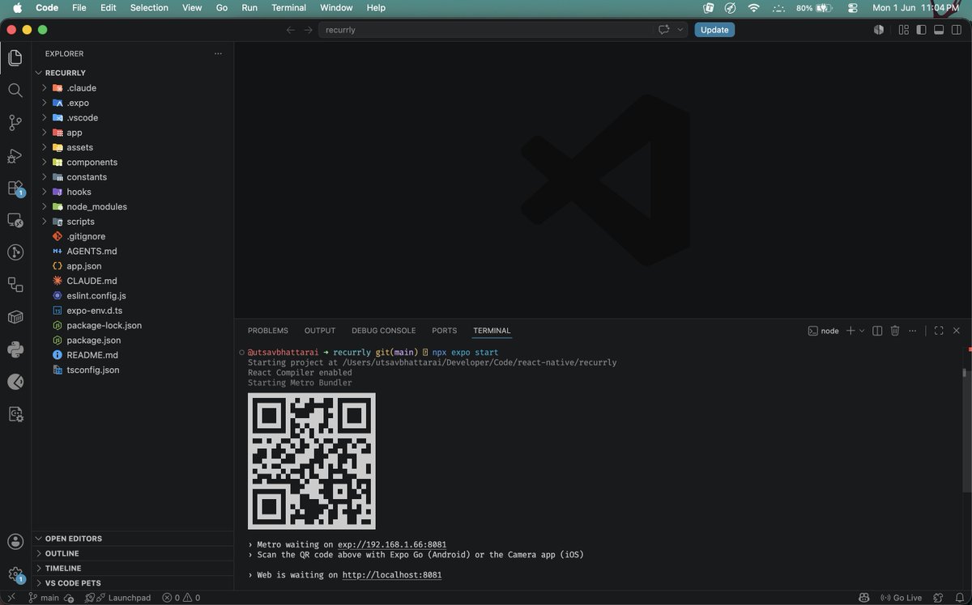The image size is (972, 605).
Task: Expand the OPEN EDITORS section
Action: [x=133, y=539]
